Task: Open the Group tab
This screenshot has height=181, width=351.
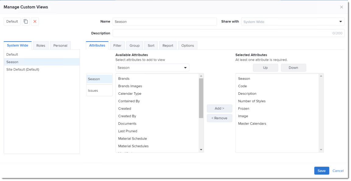Action: [135, 45]
